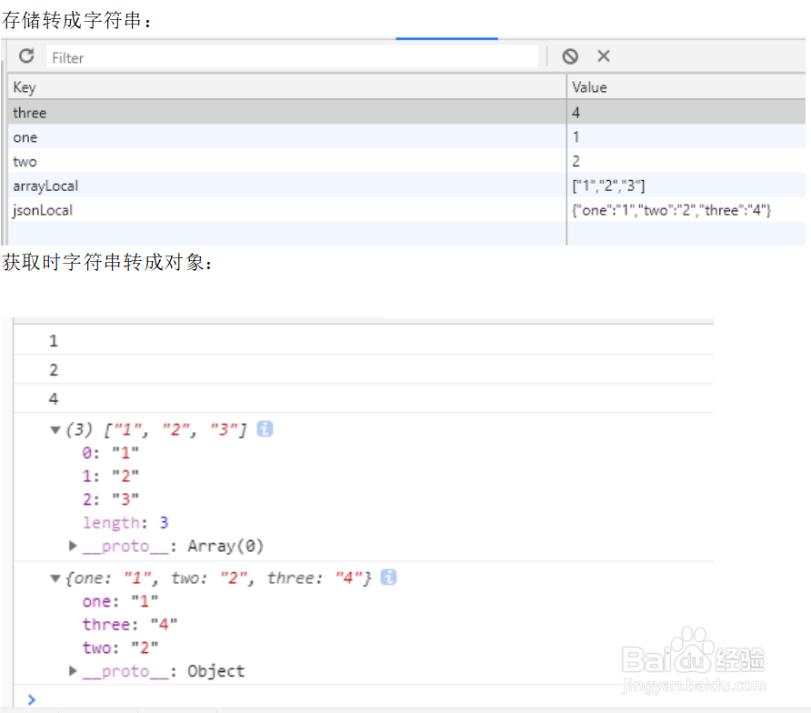Click the delete selected X icon

click(x=604, y=55)
